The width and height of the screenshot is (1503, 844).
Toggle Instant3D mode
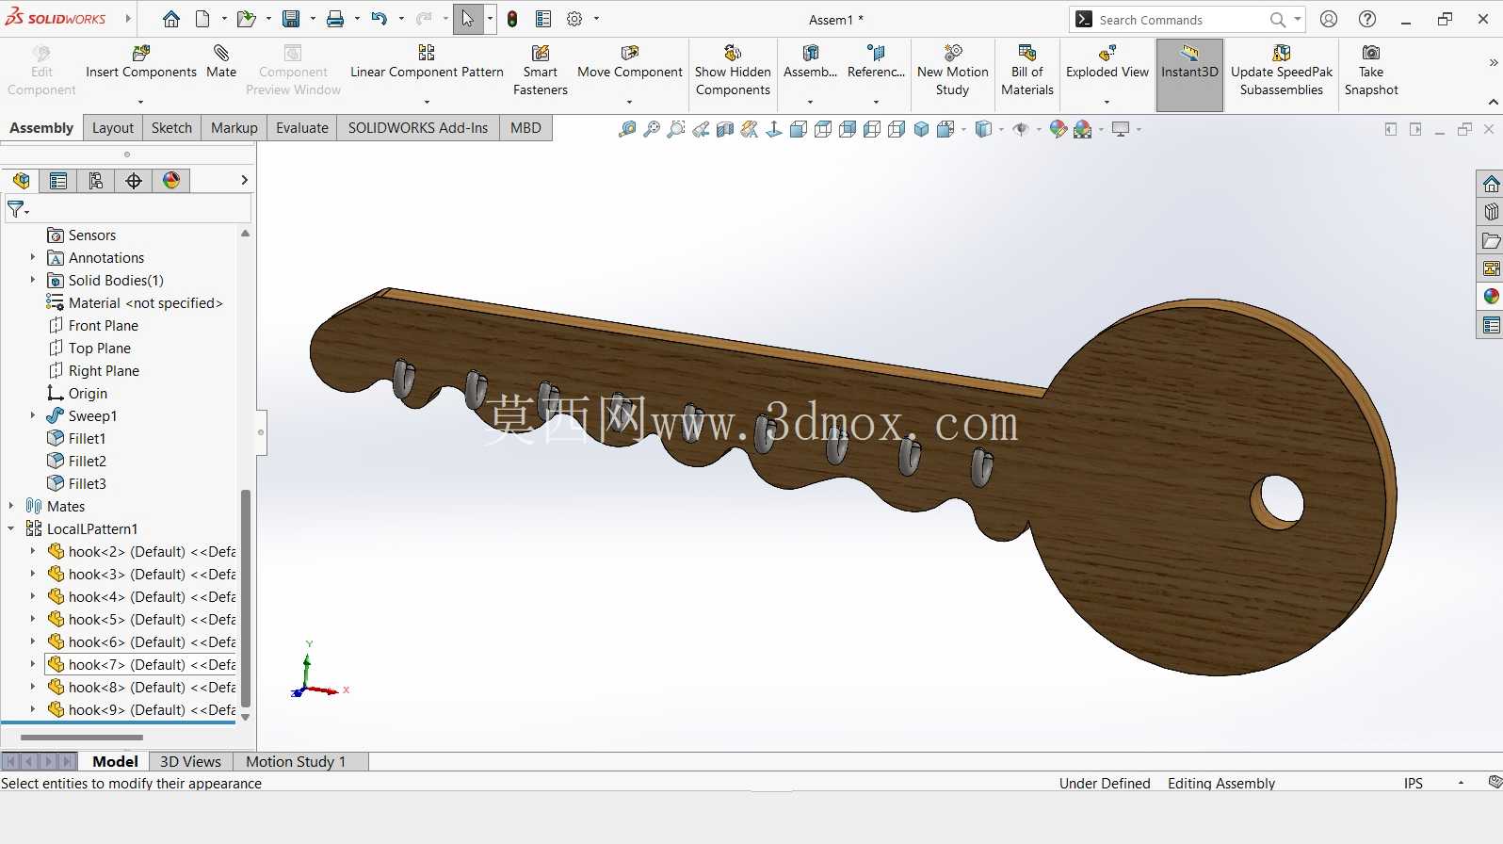[1189, 75]
